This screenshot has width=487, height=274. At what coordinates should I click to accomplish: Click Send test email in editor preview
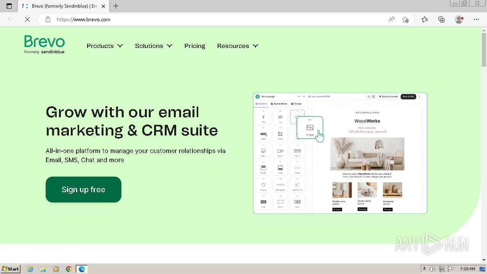388,97
